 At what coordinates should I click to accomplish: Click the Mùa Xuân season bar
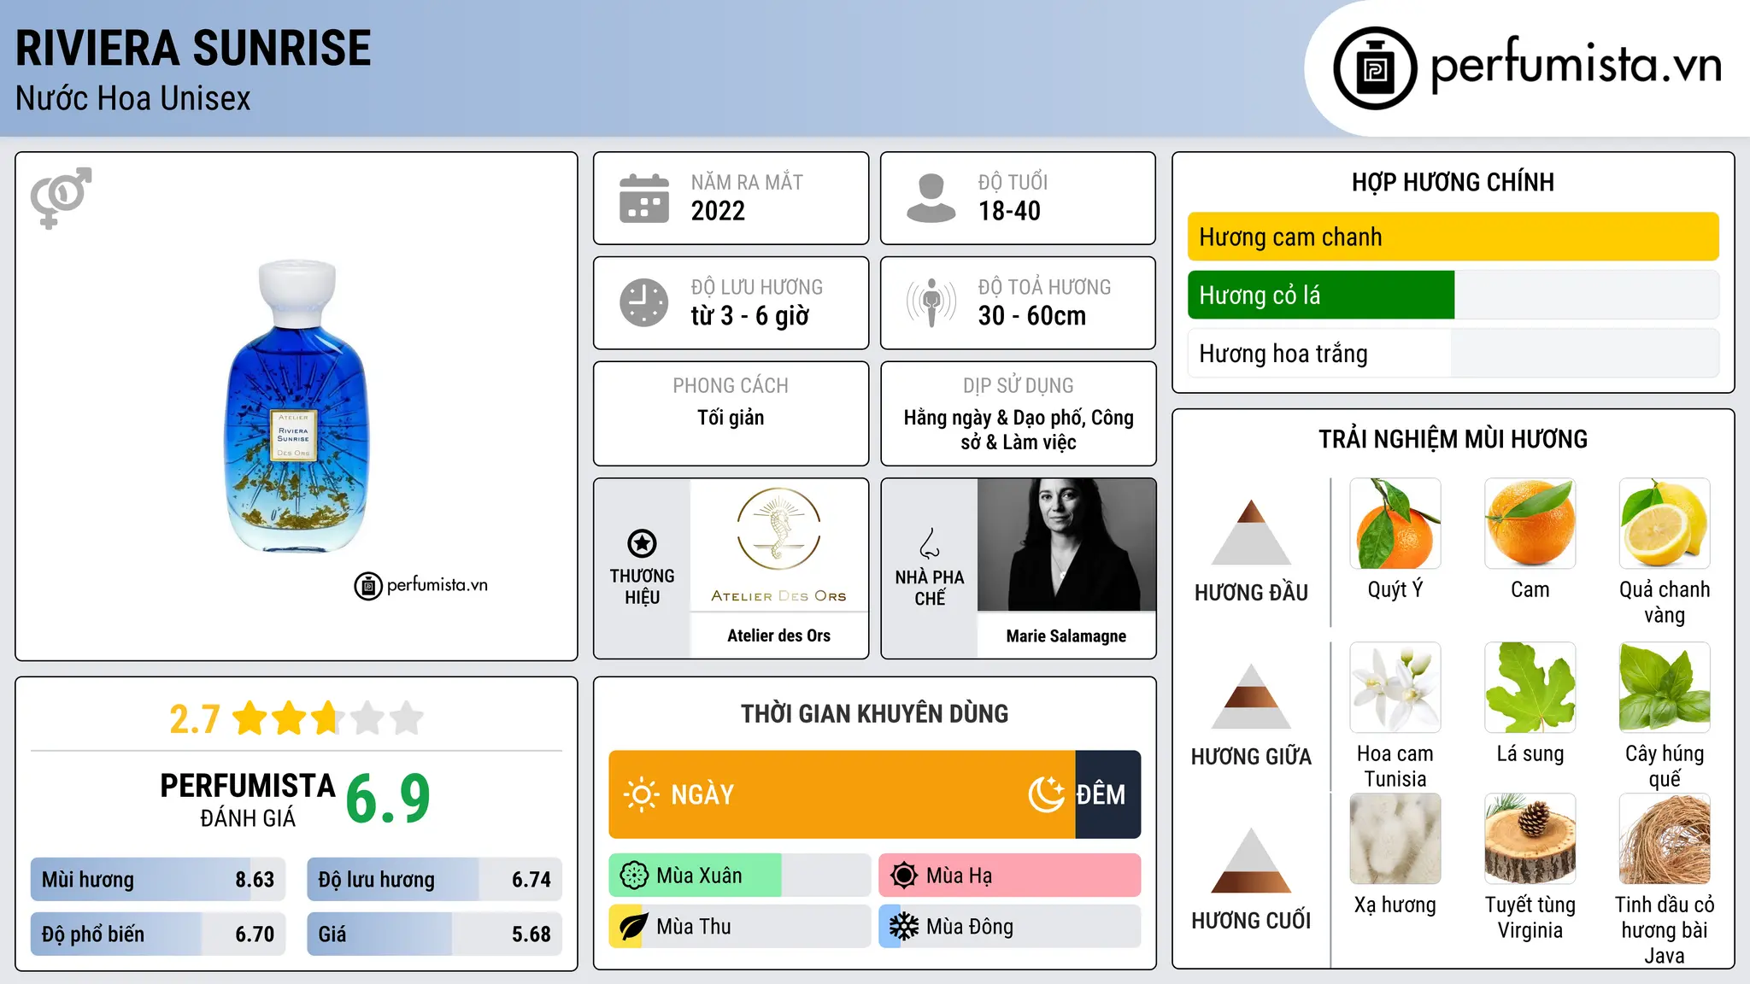(740, 876)
